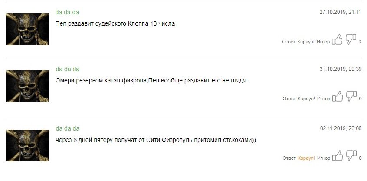Image resolution: width=367 pixels, height=181 pixels.
Task: Click Ответ on the first comment
Action: (x=288, y=42)
